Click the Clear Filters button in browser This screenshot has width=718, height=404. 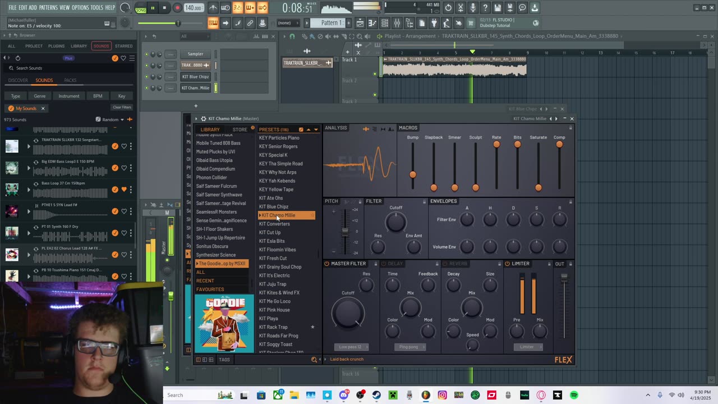122,107
